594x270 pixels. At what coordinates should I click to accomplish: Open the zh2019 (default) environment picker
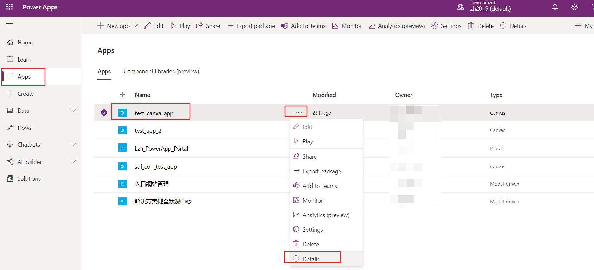(x=490, y=6)
